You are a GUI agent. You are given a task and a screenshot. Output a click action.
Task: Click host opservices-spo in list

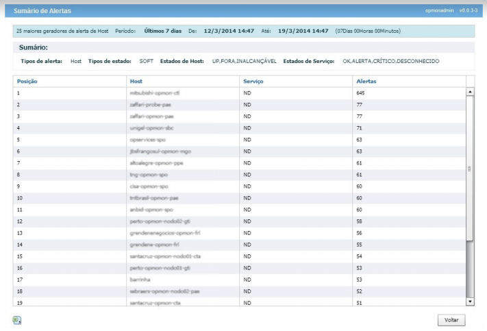coord(147,139)
